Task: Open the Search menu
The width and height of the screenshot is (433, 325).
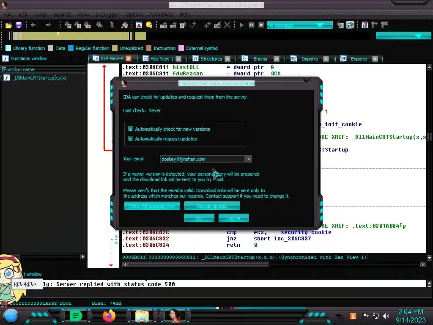Action: pyautogui.click(x=62, y=15)
